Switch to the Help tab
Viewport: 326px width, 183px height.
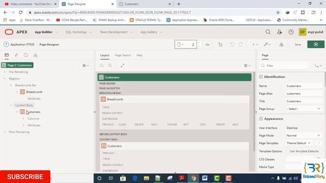point(140,55)
